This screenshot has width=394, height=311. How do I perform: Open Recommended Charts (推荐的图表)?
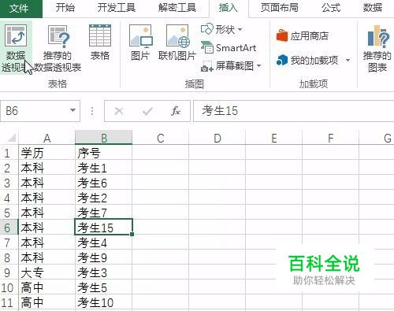click(x=377, y=49)
